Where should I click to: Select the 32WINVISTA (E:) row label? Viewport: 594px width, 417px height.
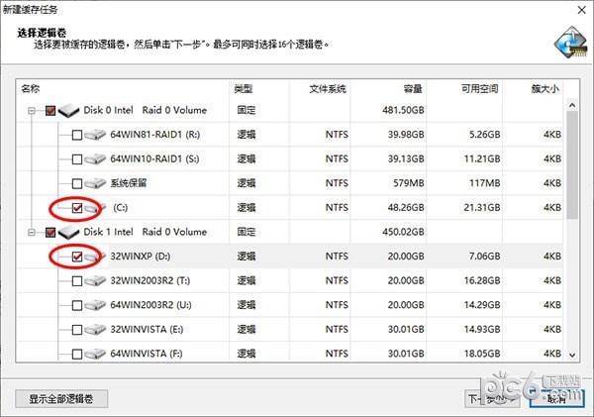coord(147,329)
